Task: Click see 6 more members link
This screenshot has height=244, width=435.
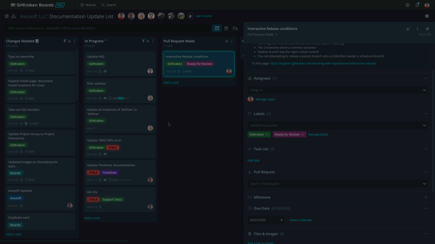Action: pos(204,16)
